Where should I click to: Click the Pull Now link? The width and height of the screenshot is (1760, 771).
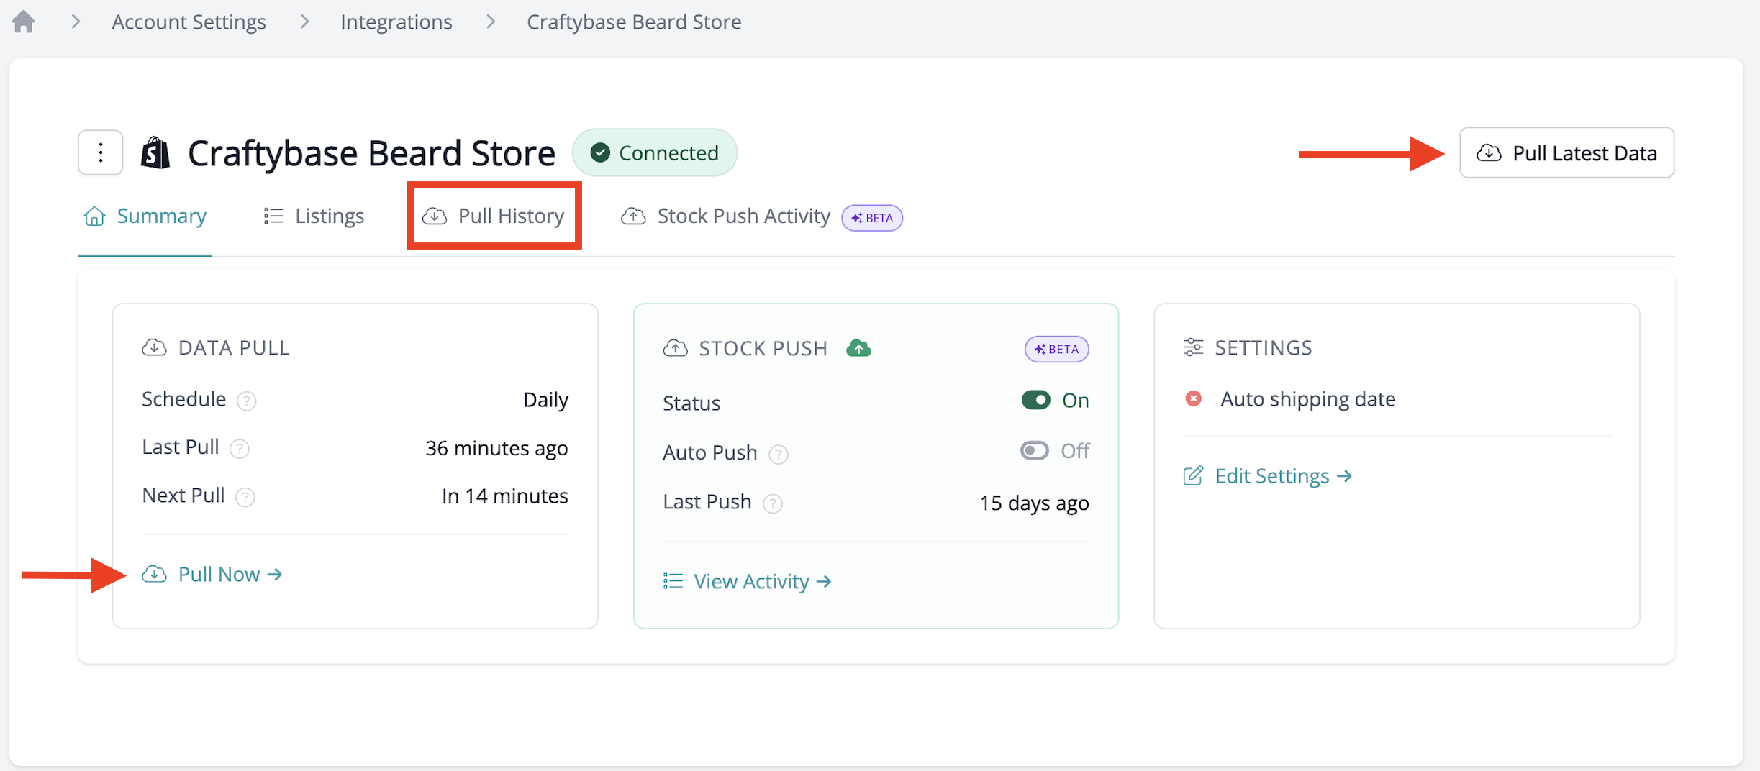212,574
